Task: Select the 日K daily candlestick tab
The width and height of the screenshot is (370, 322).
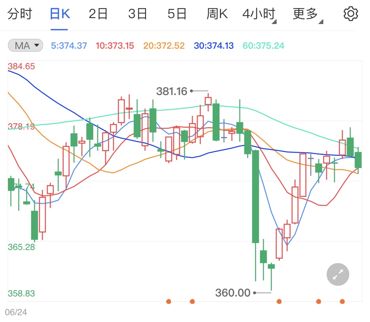Action: (x=60, y=14)
